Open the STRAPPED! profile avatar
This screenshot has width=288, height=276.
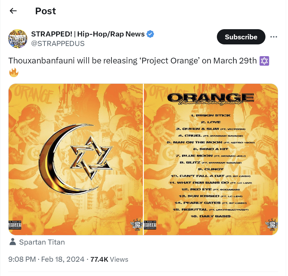18,39
